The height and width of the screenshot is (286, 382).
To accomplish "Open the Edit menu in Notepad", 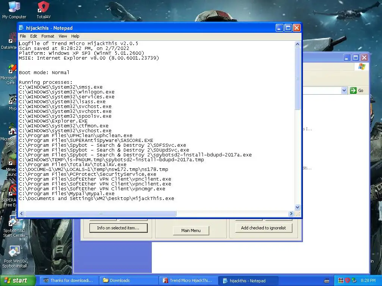I will 33,36.
